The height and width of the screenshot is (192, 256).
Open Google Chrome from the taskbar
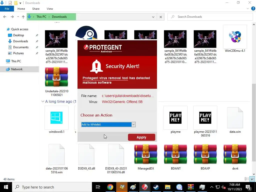tap(110, 187)
